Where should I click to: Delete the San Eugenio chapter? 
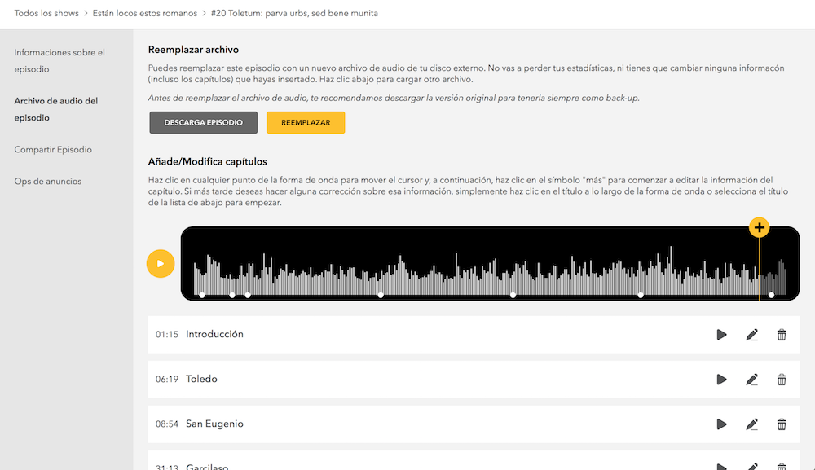coord(782,424)
